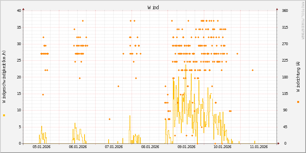Screen dimensions: 306x153
Task: Select the 10.01.2026 date label
Action: tap(222, 146)
